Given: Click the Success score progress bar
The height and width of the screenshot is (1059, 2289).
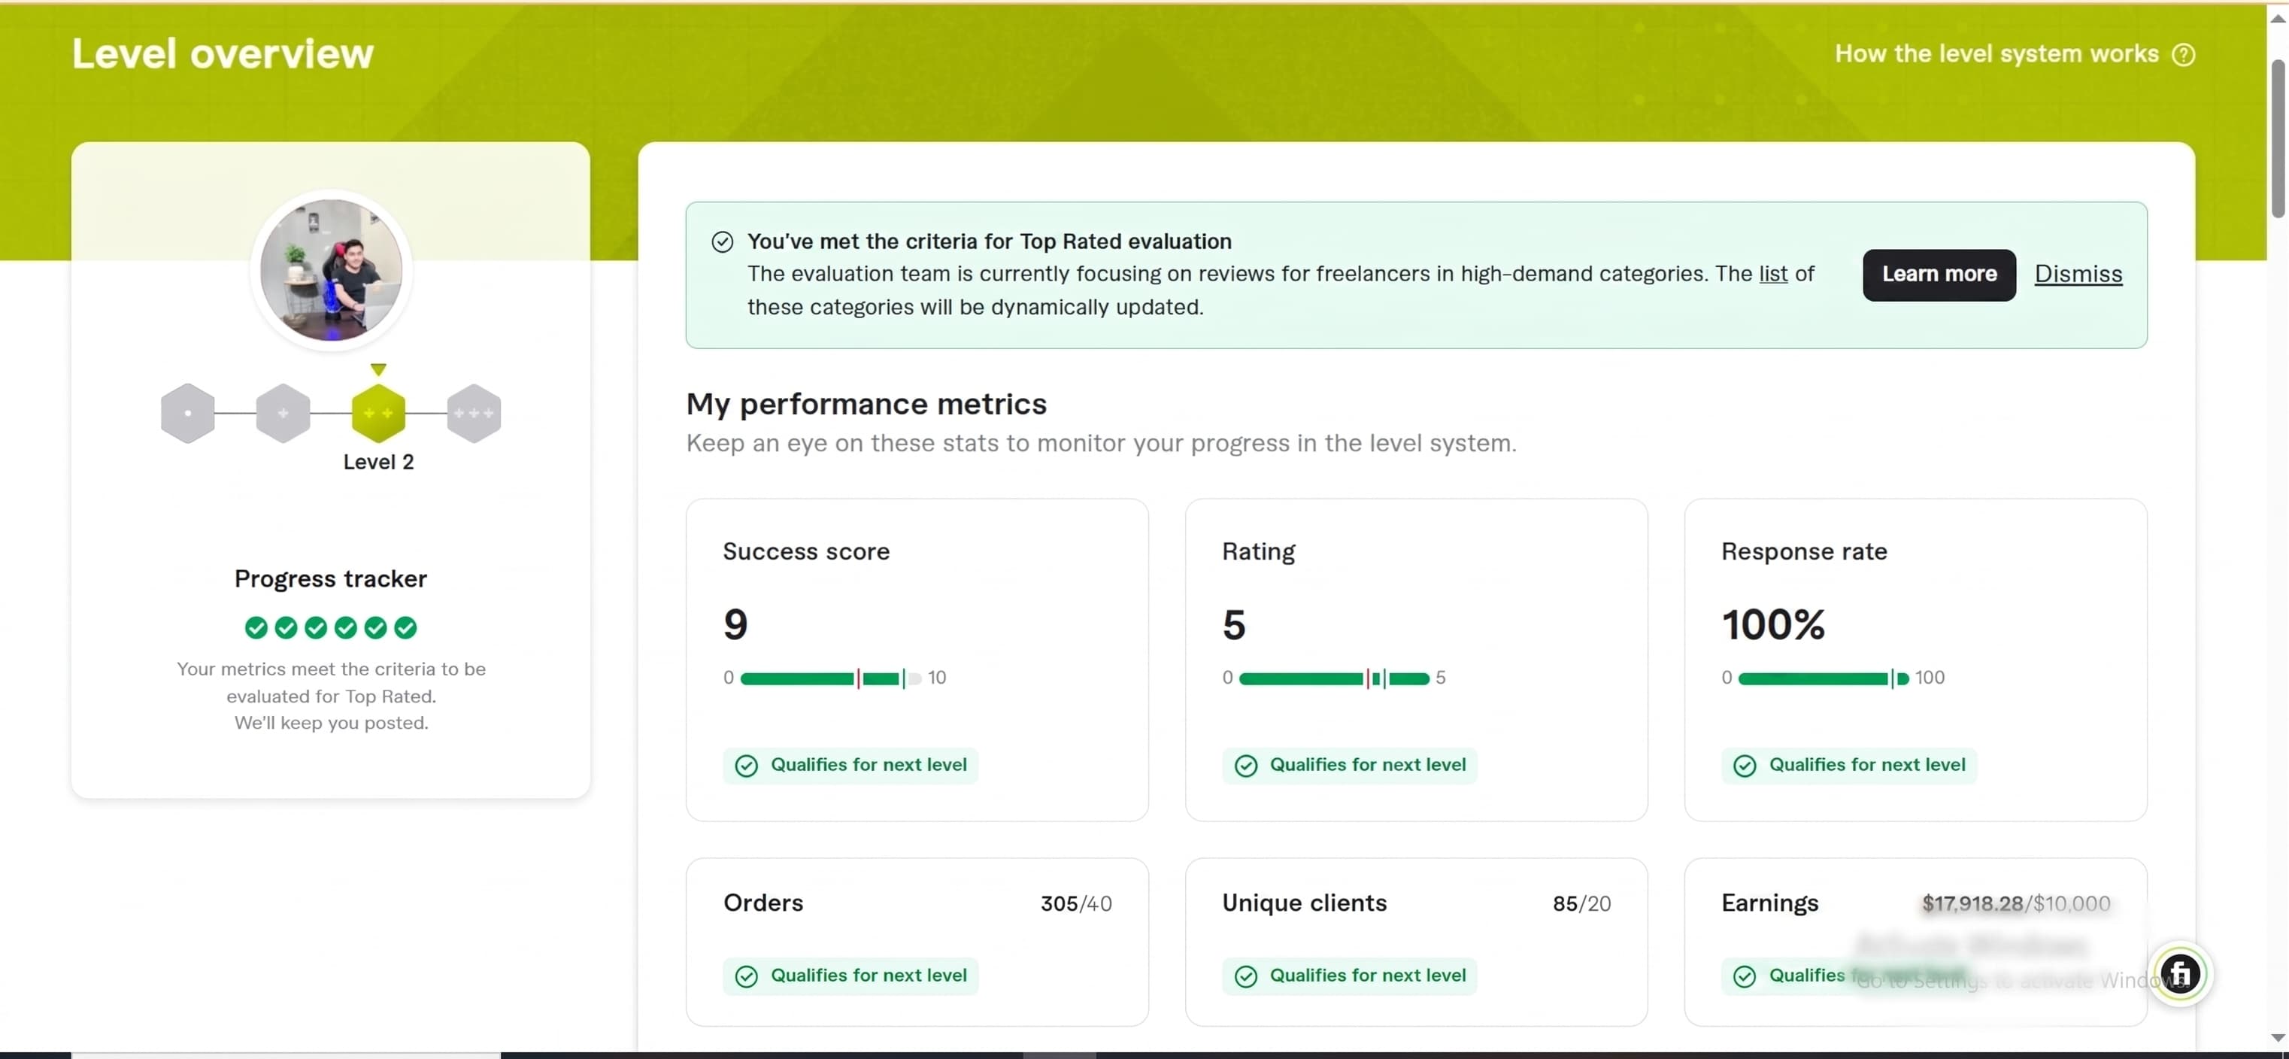Looking at the screenshot, I should pyautogui.click(x=831, y=678).
